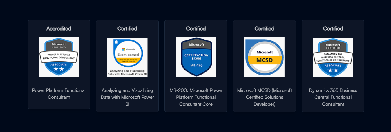Click 'Certified' heading above Dynamics 365 badge

click(333, 29)
